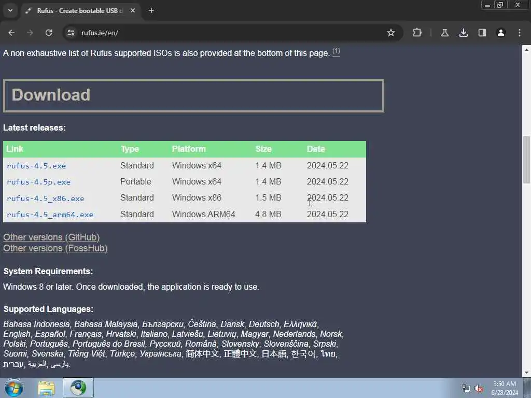Open Other versions (FossHub) link
Screen dimensions: 531x398
[55, 248]
